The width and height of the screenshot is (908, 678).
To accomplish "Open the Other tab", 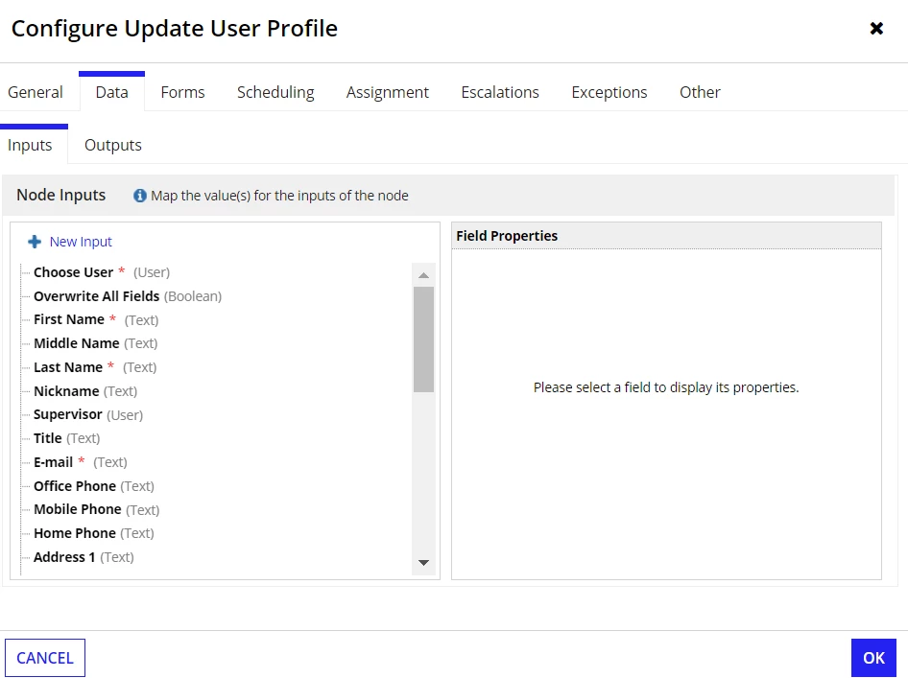I will pos(700,93).
